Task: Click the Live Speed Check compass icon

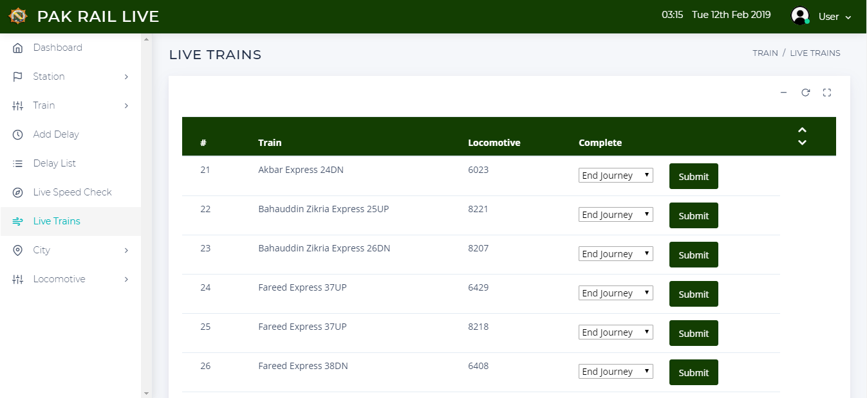Action: coord(18,192)
